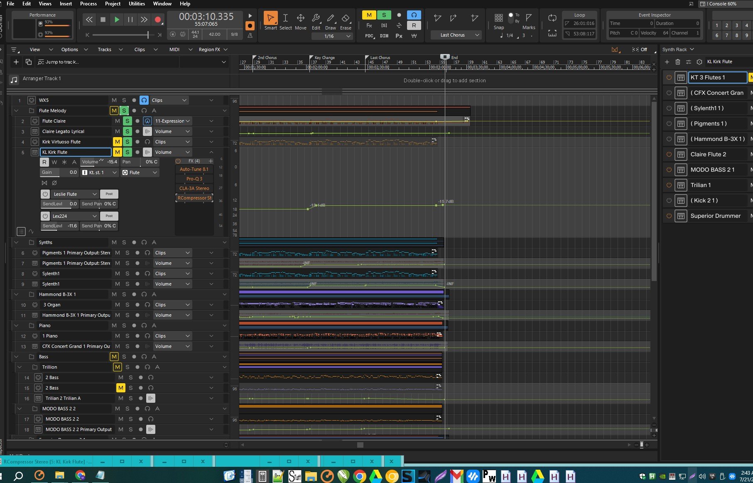753x483 pixels.
Task: Open Chrome from the Windows taskbar
Action: tap(360, 476)
